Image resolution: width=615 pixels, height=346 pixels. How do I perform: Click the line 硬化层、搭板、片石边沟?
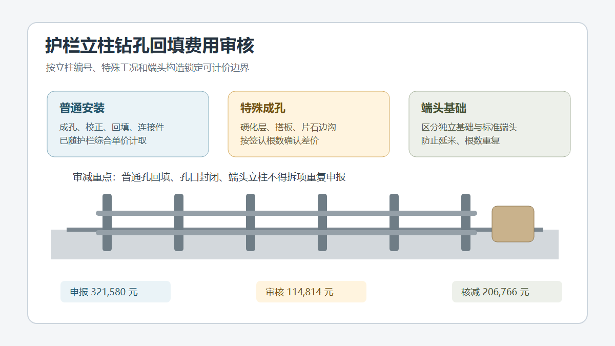pos(288,127)
